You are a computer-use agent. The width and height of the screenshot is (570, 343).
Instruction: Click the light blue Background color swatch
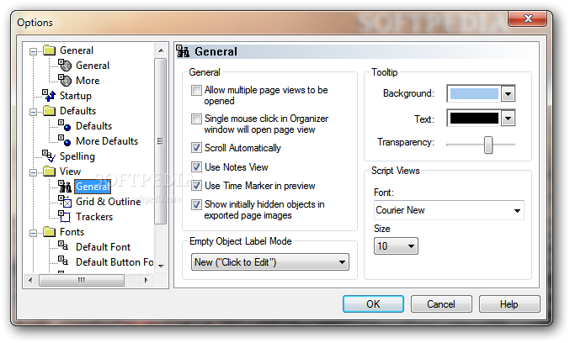474,93
